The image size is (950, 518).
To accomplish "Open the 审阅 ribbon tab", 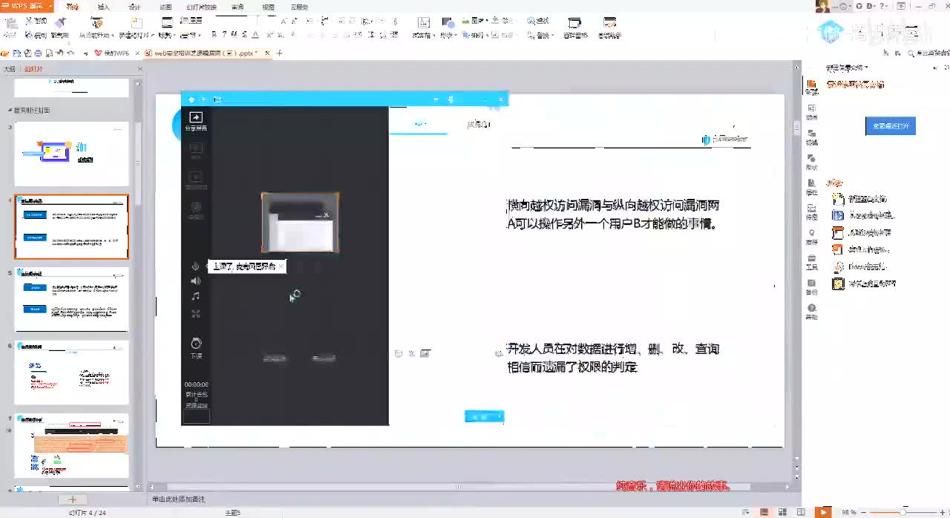I will (237, 7).
